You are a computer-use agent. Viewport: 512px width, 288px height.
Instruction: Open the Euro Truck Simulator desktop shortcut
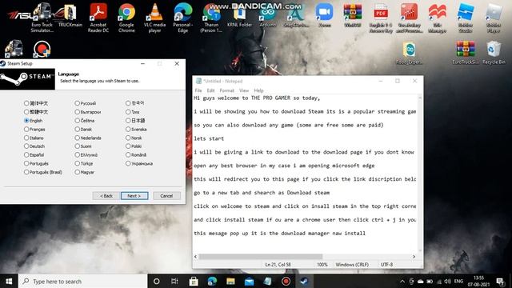click(42, 18)
